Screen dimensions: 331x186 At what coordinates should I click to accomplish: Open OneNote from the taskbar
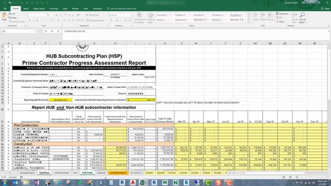(37, 182)
